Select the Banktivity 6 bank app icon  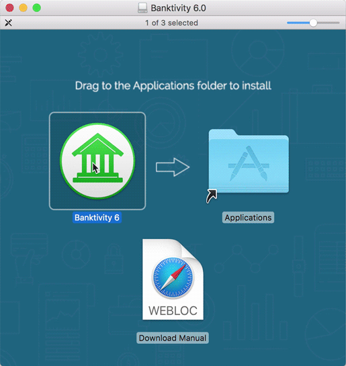click(x=97, y=161)
